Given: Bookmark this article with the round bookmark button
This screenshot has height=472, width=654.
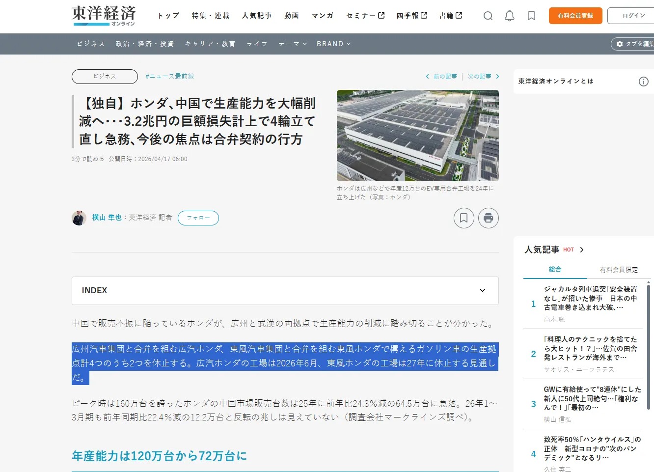Looking at the screenshot, I should click(463, 218).
